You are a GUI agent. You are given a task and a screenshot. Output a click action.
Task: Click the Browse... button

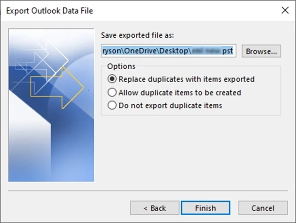tap(261, 51)
